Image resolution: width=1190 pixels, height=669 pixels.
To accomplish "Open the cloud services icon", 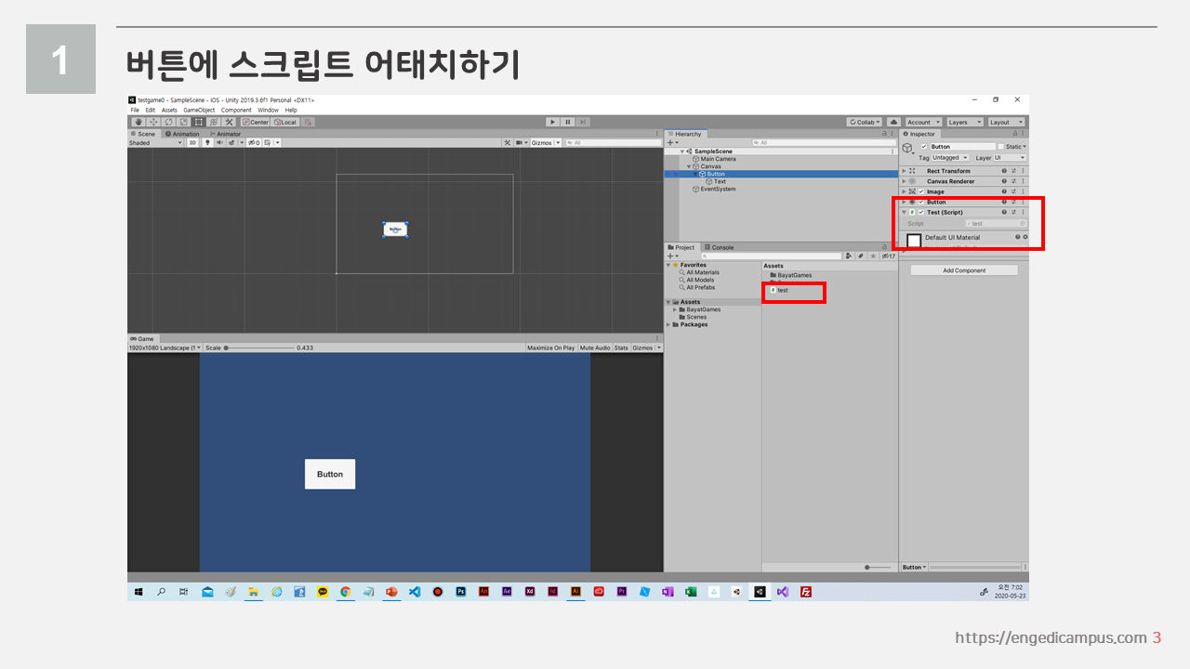I will tap(893, 122).
